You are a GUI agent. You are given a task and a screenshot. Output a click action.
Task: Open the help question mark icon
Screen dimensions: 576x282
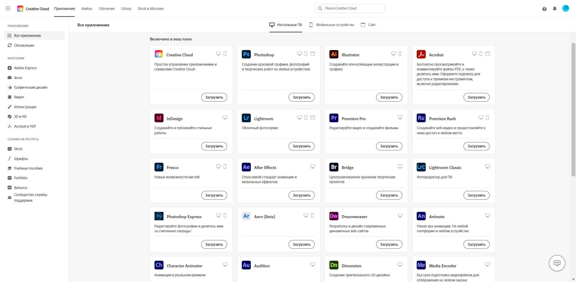tap(544, 9)
